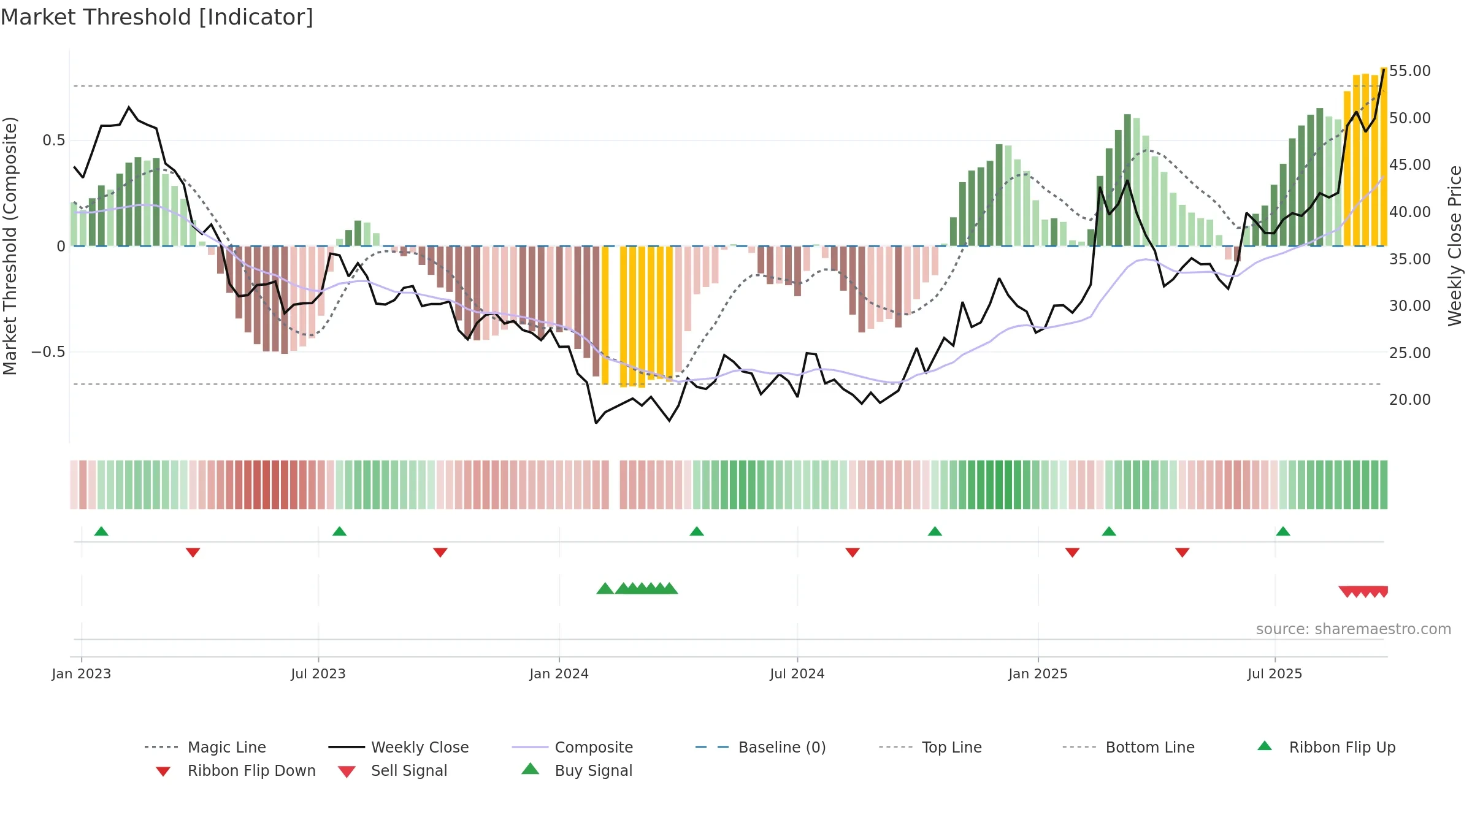Toggle the Top Line legend entry
Image resolution: width=1472 pixels, height=828 pixels.
(x=930, y=747)
